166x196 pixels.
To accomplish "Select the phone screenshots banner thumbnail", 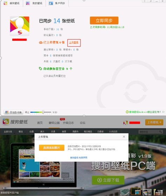I will pos(147,192).
